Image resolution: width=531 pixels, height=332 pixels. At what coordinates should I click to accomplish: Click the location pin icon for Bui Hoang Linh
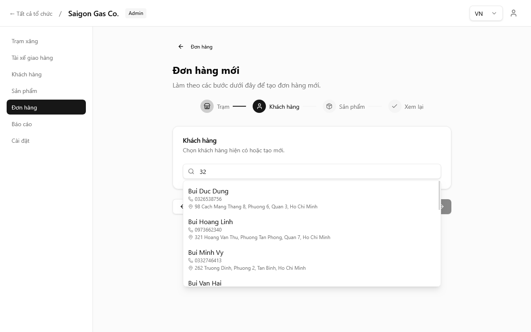[x=191, y=237]
